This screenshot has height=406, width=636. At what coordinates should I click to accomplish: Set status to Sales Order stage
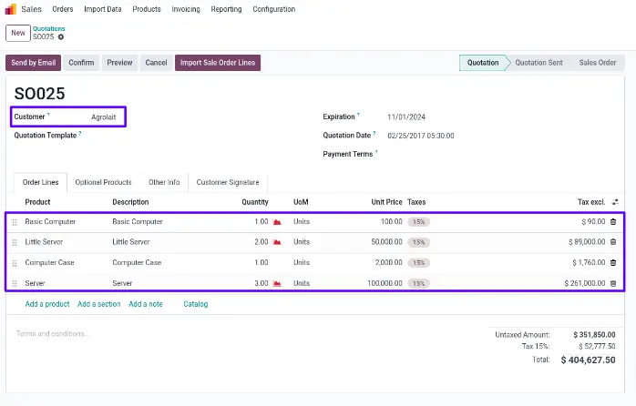597,63
